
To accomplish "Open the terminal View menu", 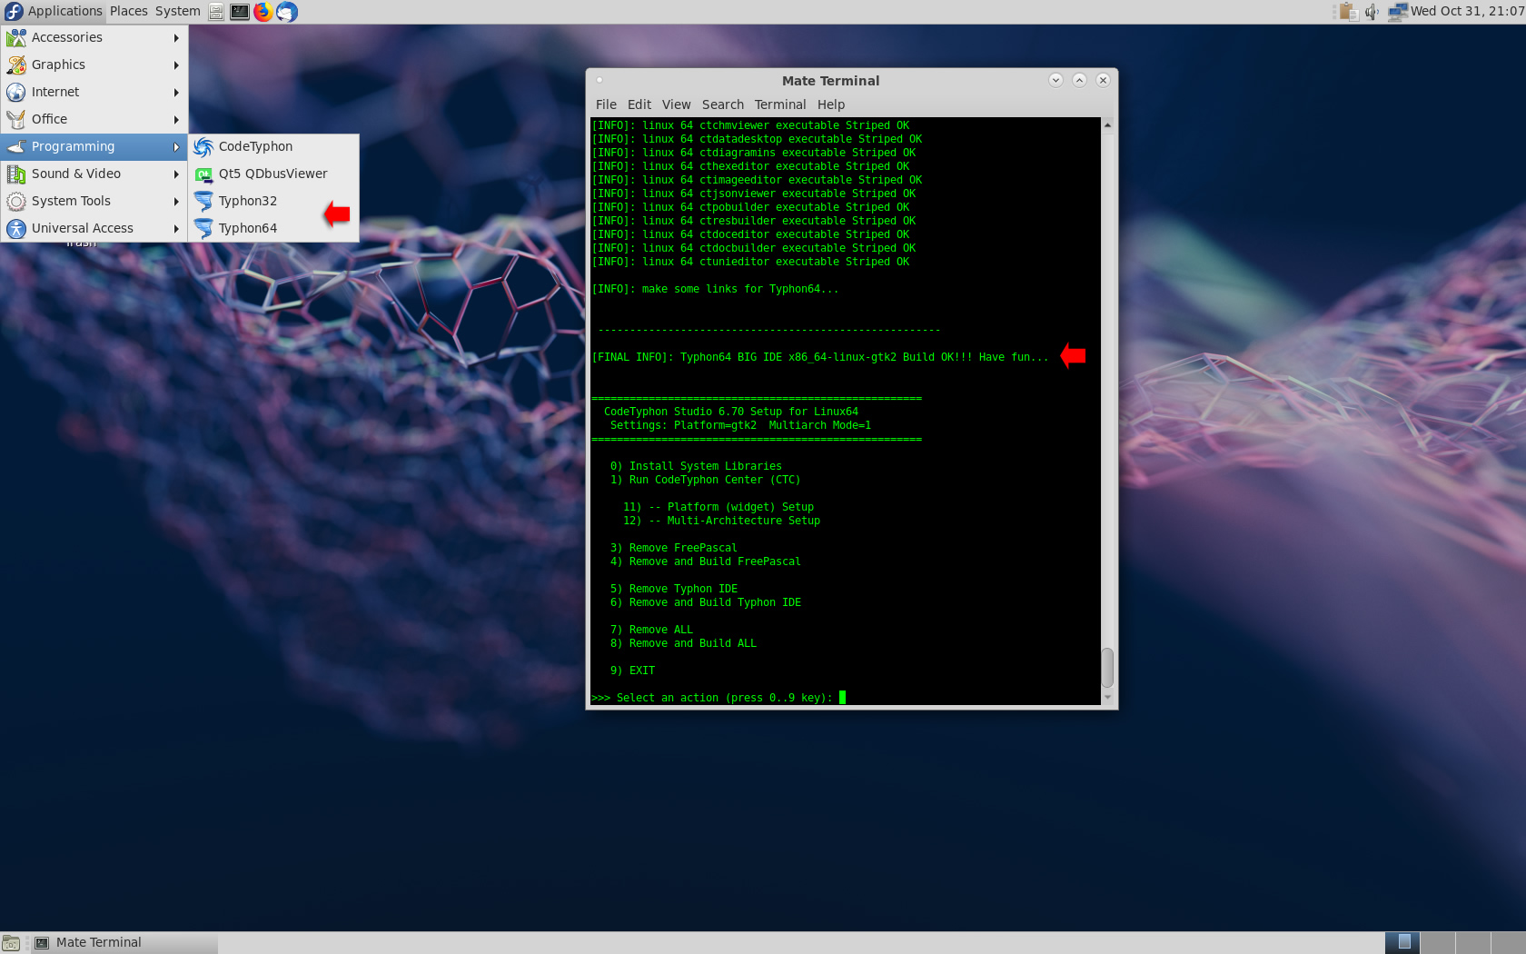I will (x=677, y=104).
